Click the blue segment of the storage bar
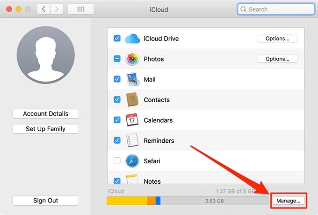 coord(158,201)
